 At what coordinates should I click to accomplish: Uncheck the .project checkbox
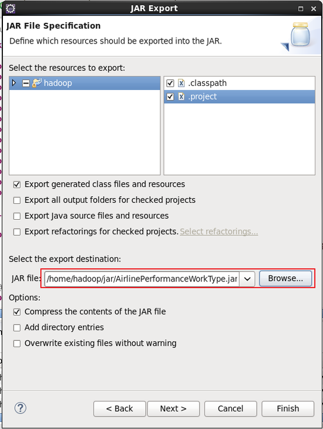(170, 96)
